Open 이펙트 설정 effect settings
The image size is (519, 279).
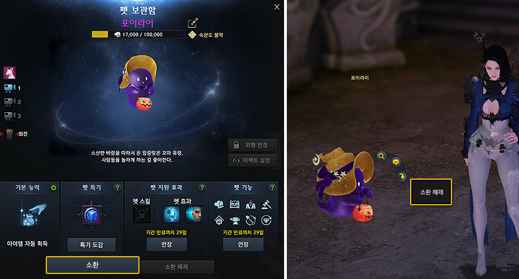point(253,160)
